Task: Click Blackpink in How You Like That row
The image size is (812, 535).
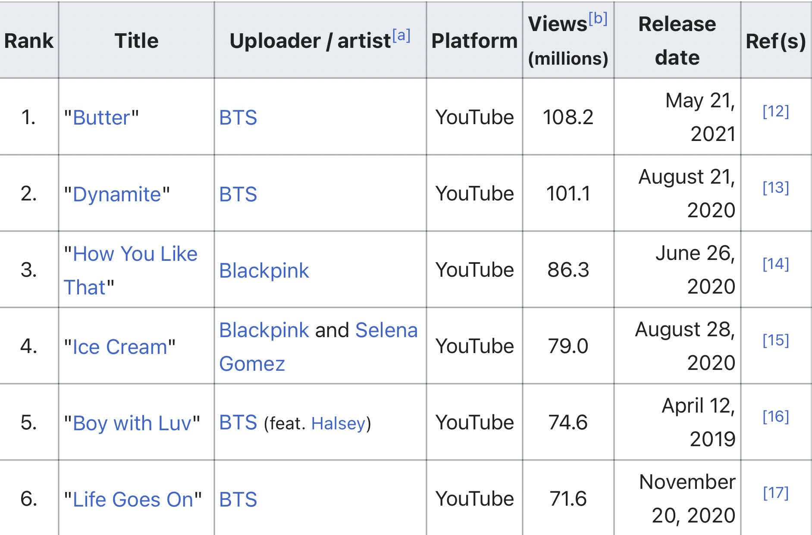Action: [264, 270]
